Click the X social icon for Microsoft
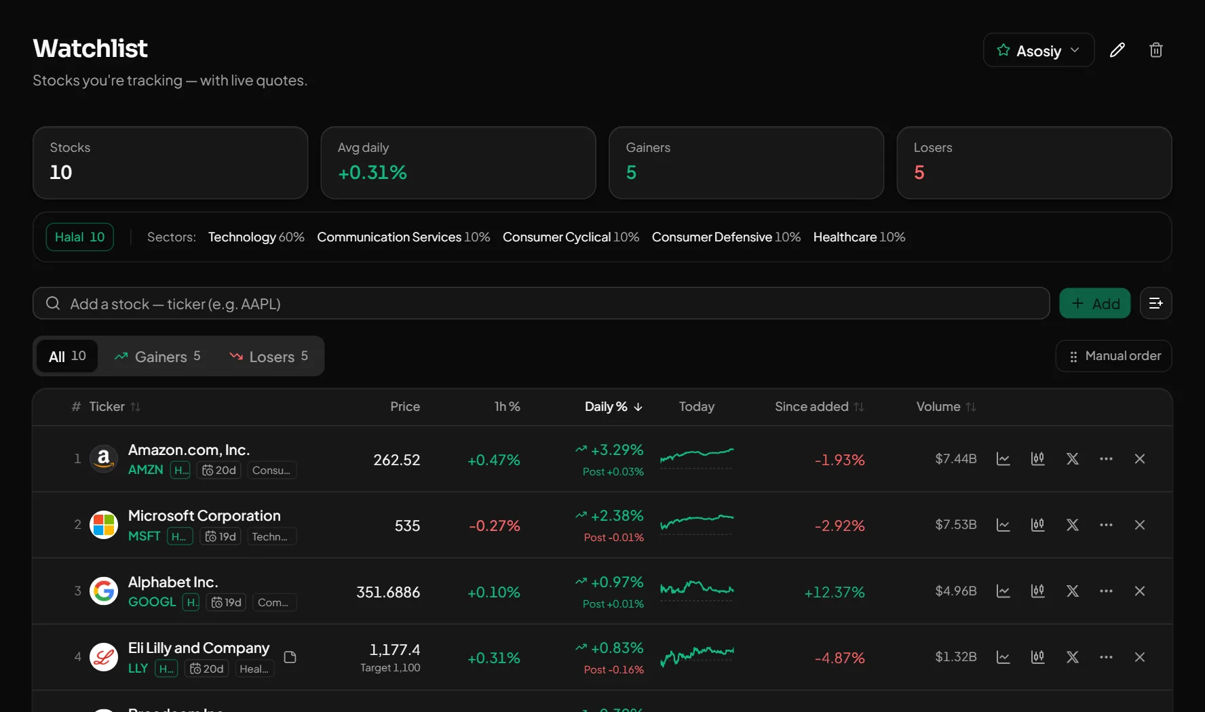 click(1073, 525)
